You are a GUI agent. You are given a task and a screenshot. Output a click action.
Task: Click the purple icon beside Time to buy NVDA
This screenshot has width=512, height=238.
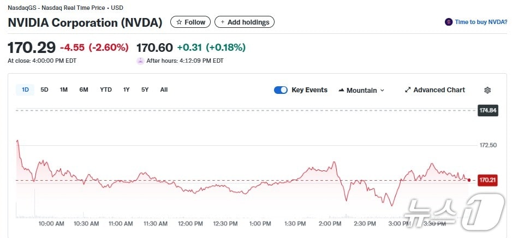coord(449,22)
